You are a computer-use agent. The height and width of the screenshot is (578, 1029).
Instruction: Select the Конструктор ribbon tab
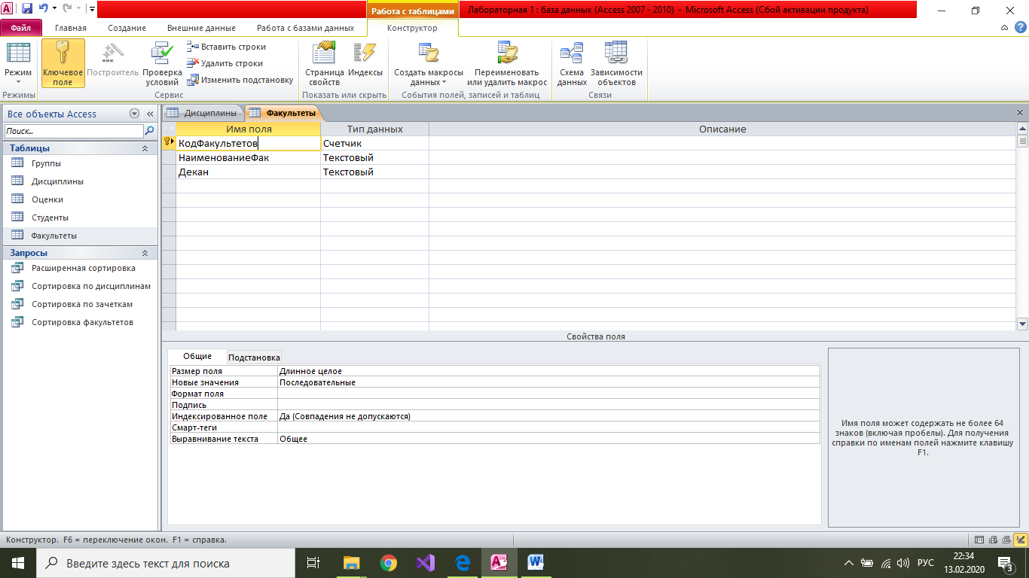pyautogui.click(x=412, y=28)
